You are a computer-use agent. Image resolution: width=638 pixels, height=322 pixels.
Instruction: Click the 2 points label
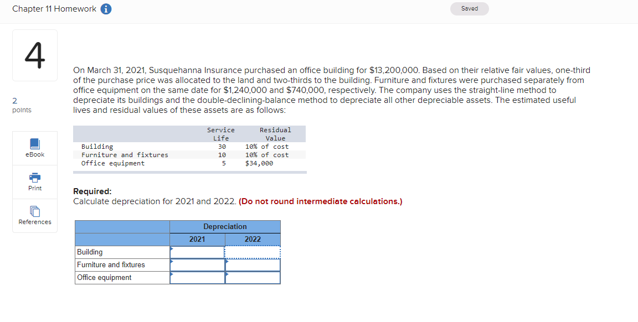coord(22,105)
